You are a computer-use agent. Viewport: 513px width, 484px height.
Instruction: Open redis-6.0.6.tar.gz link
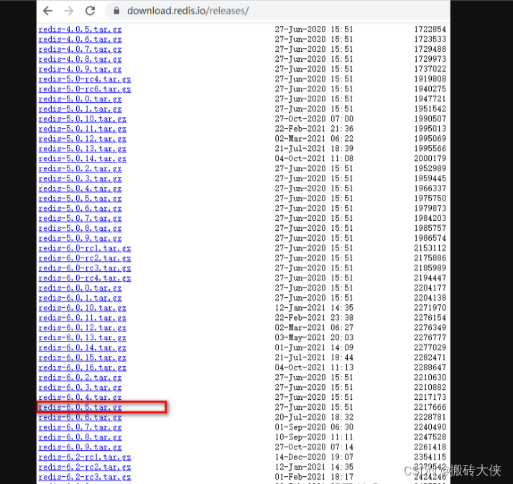(x=80, y=417)
